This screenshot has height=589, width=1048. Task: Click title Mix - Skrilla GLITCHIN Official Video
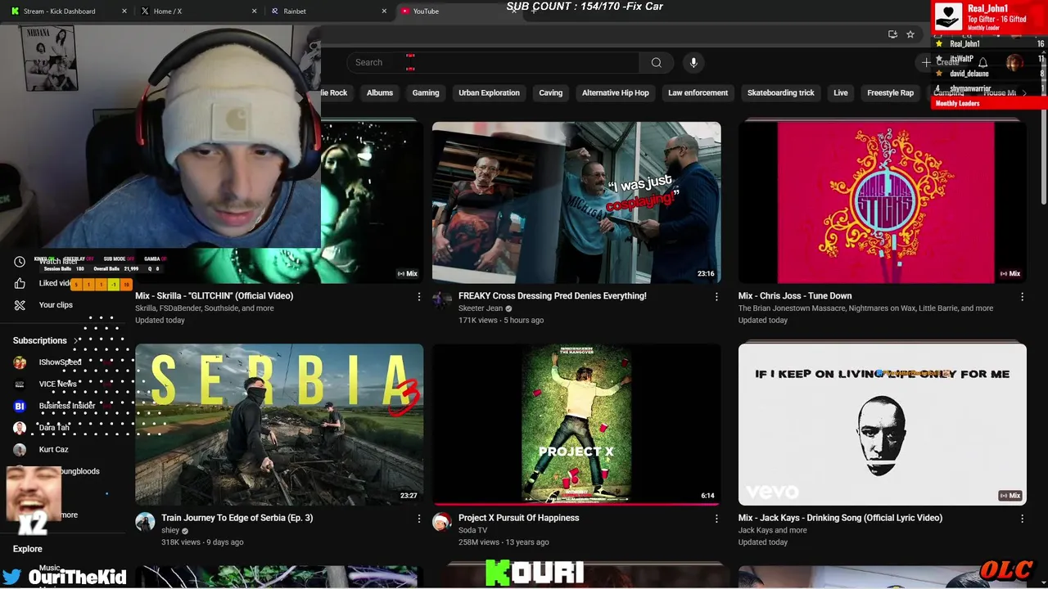click(x=214, y=296)
